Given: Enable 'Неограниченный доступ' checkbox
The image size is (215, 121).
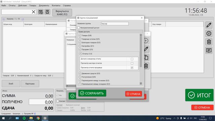Looking at the screenshot, I should 79,28.
